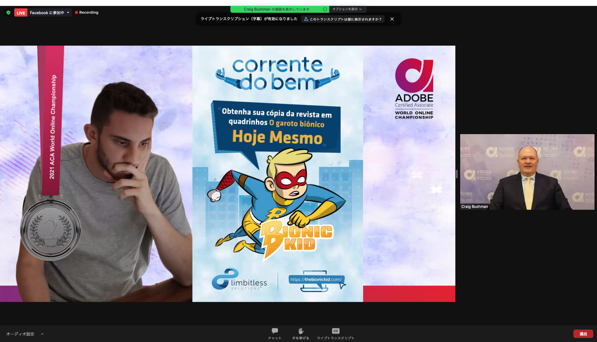
Task: Click the shared screen divider handle
Action: point(457,174)
